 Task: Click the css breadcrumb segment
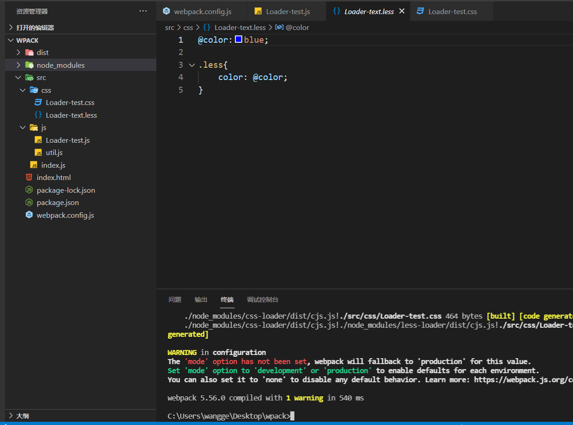pos(188,27)
